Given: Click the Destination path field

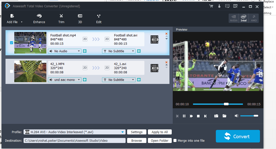Looking at the screenshot, I should coord(74,140).
